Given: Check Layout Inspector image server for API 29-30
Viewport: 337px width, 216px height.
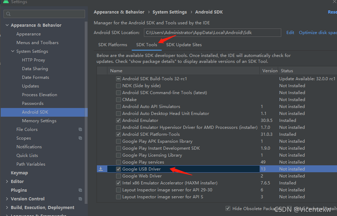Looking at the screenshot, I should [x=118, y=190].
